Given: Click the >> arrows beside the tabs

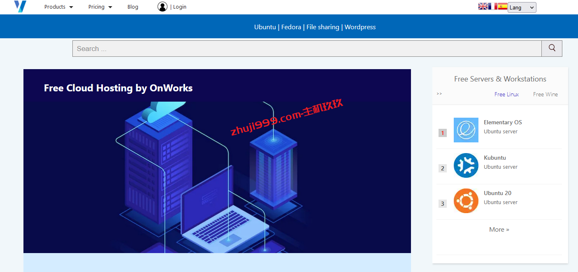Looking at the screenshot, I should click(439, 94).
